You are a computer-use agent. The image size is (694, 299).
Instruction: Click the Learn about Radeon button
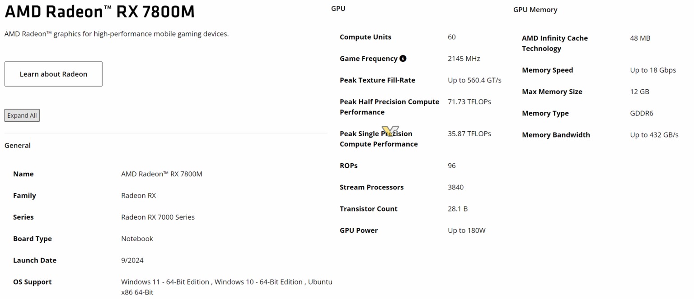(x=53, y=74)
